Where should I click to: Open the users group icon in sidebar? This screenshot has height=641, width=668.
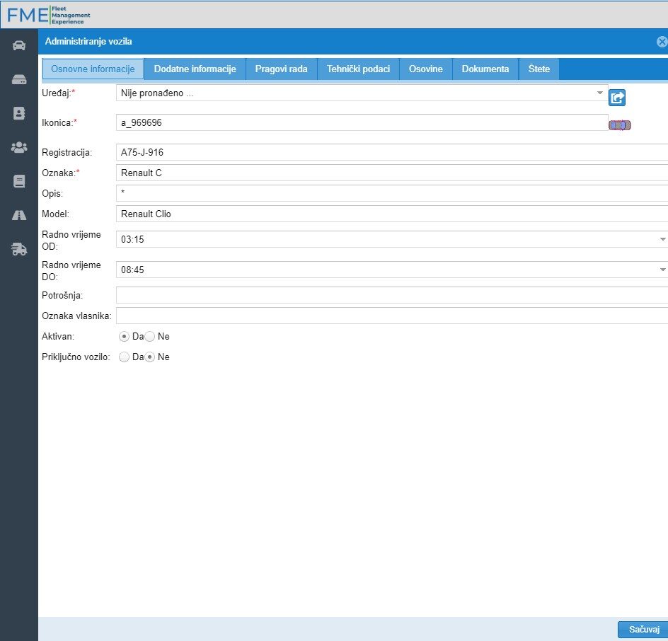pos(18,147)
